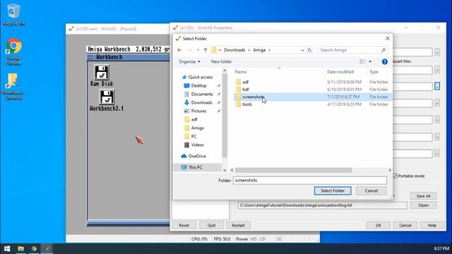Select the adf folder in file list
The image size is (452, 254).
pyautogui.click(x=246, y=82)
